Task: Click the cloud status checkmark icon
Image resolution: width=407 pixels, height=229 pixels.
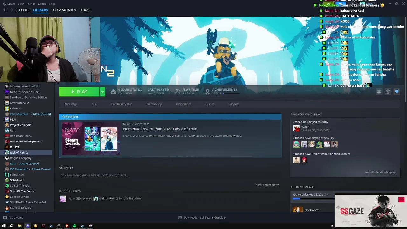Action: [x=113, y=92]
